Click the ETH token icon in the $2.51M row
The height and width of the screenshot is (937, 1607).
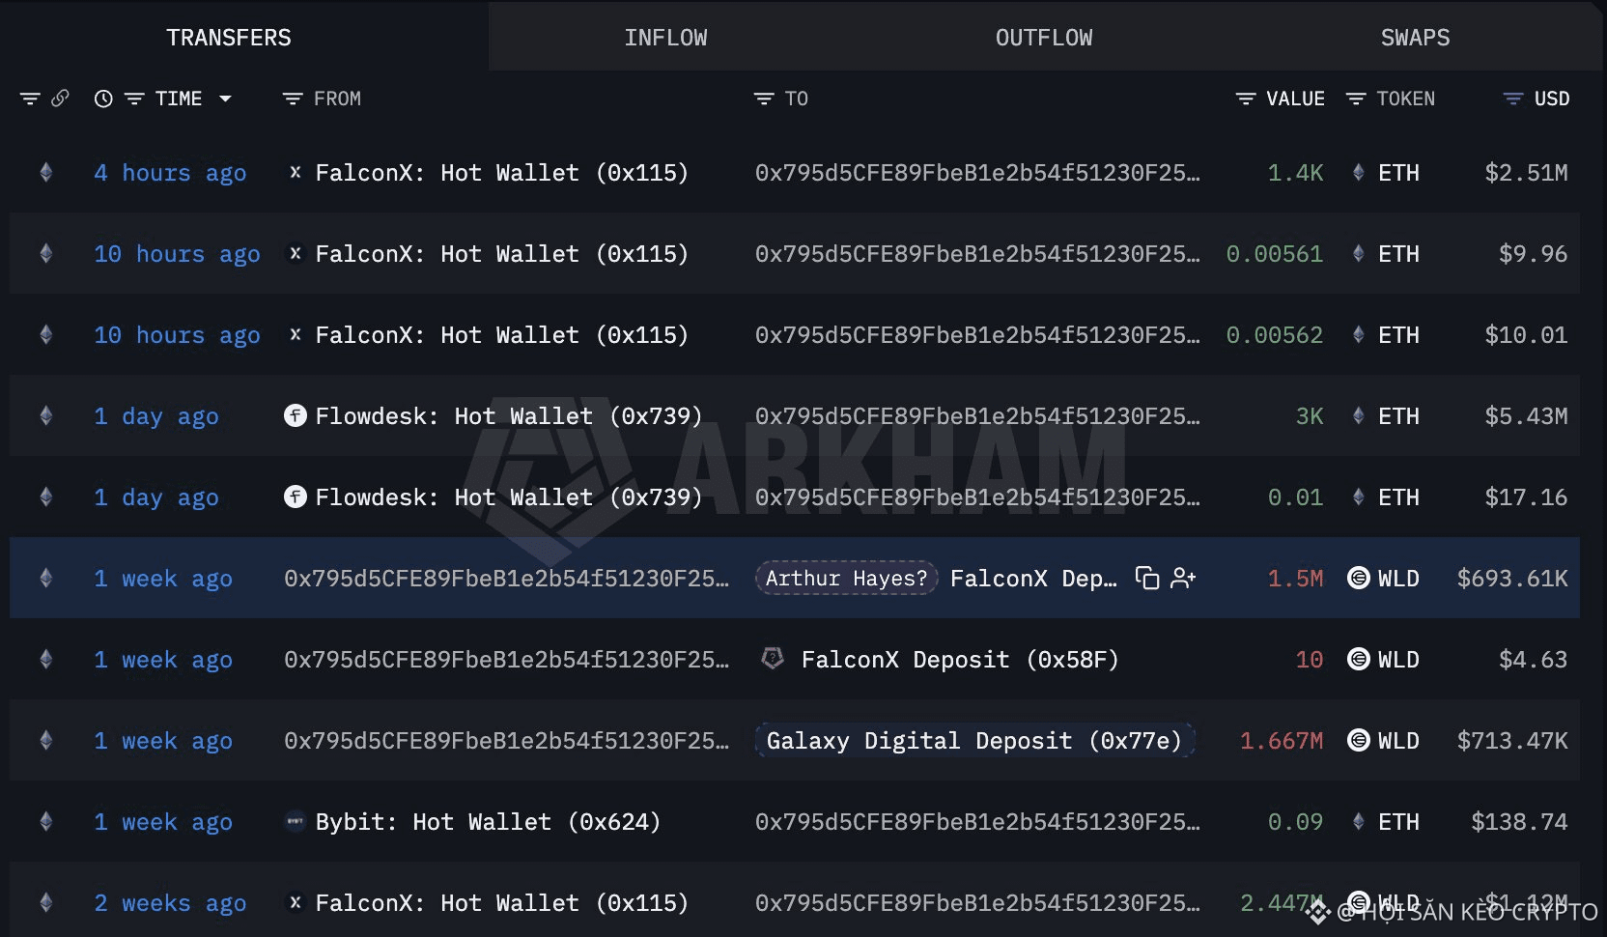(x=1359, y=173)
